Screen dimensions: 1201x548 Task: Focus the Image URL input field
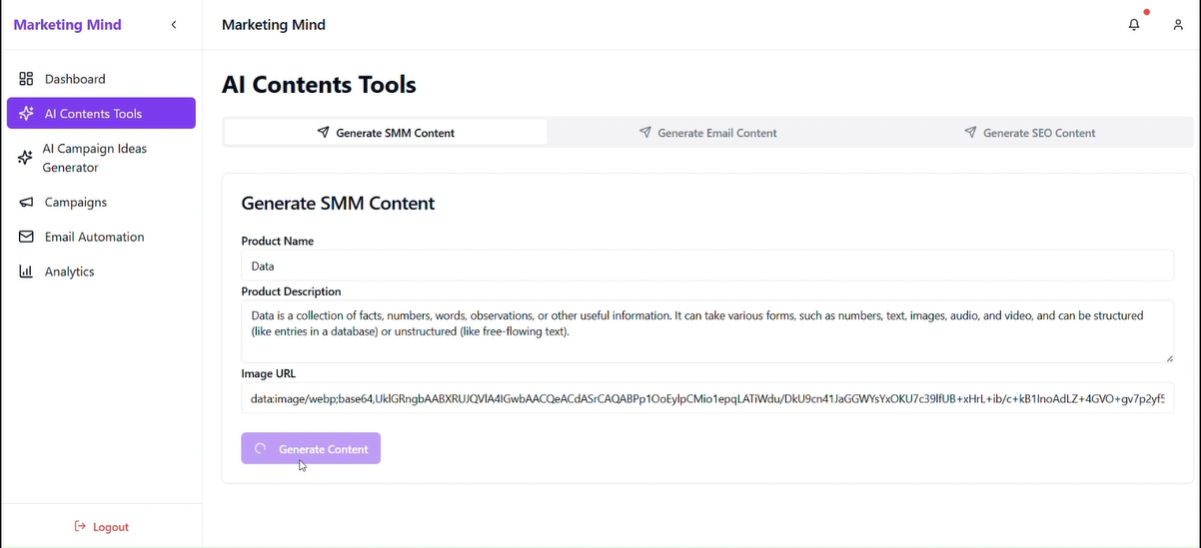[706, 398]
